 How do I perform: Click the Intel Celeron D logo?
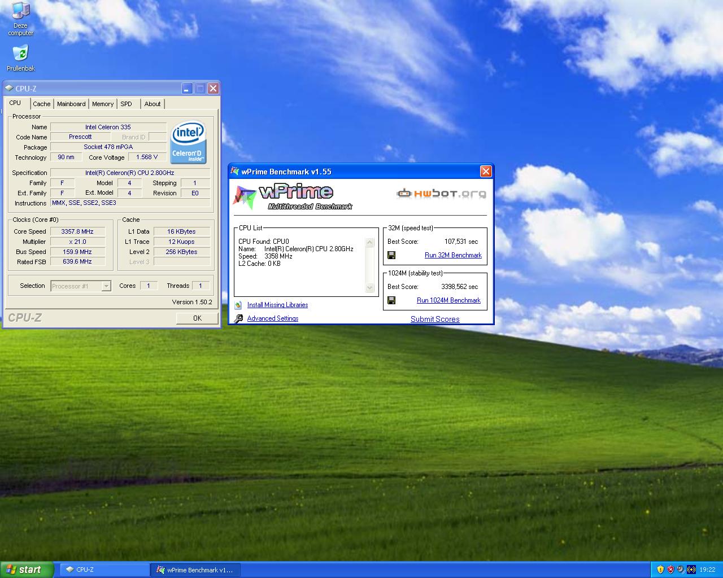click(x=188, y=142)
